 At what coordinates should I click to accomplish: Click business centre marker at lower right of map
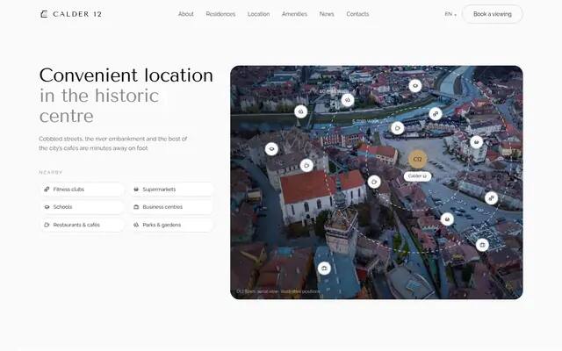(x=482, y=245)
